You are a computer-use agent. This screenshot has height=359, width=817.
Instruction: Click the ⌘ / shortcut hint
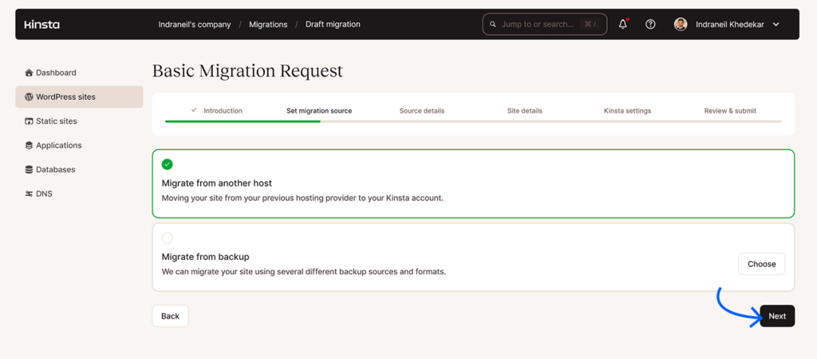(x=590, y=24)
